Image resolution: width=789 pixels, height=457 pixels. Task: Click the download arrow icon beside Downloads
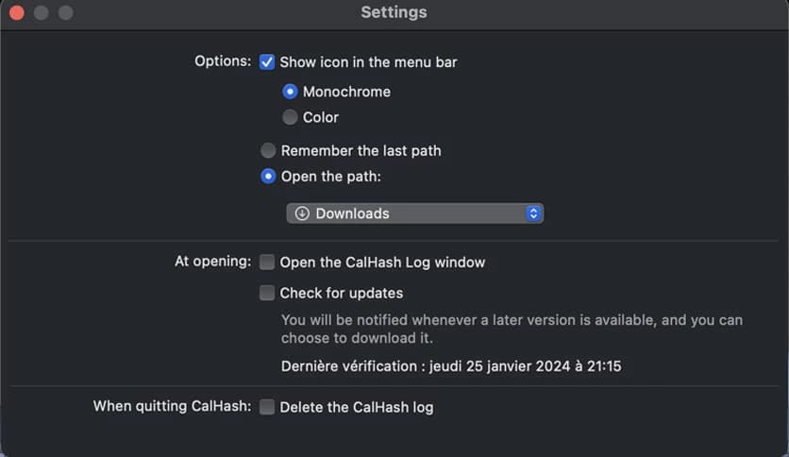(302, 213)
